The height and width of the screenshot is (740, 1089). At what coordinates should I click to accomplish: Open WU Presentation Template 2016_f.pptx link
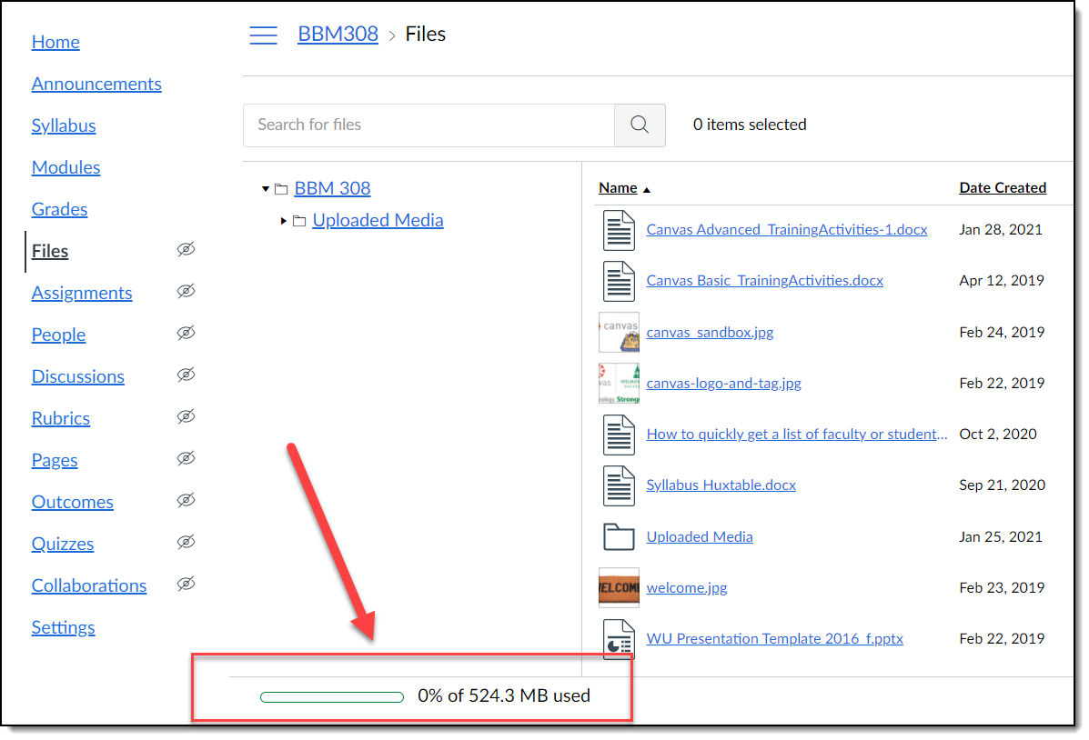[774, 639]
